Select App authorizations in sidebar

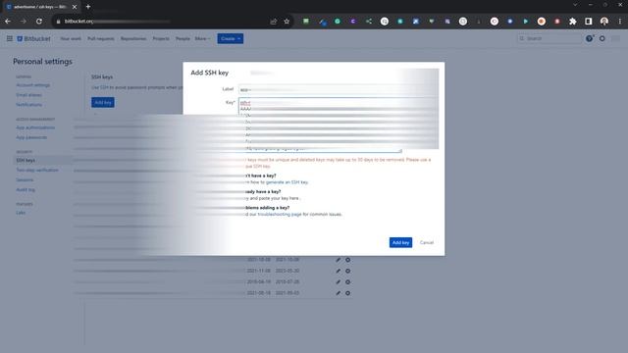click(35, 127)
